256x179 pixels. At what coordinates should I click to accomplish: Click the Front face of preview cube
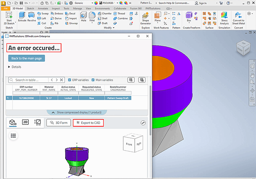(x=129, y=144)
